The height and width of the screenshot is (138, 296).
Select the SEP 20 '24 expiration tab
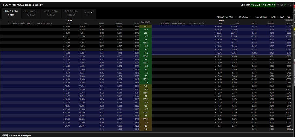71,12
